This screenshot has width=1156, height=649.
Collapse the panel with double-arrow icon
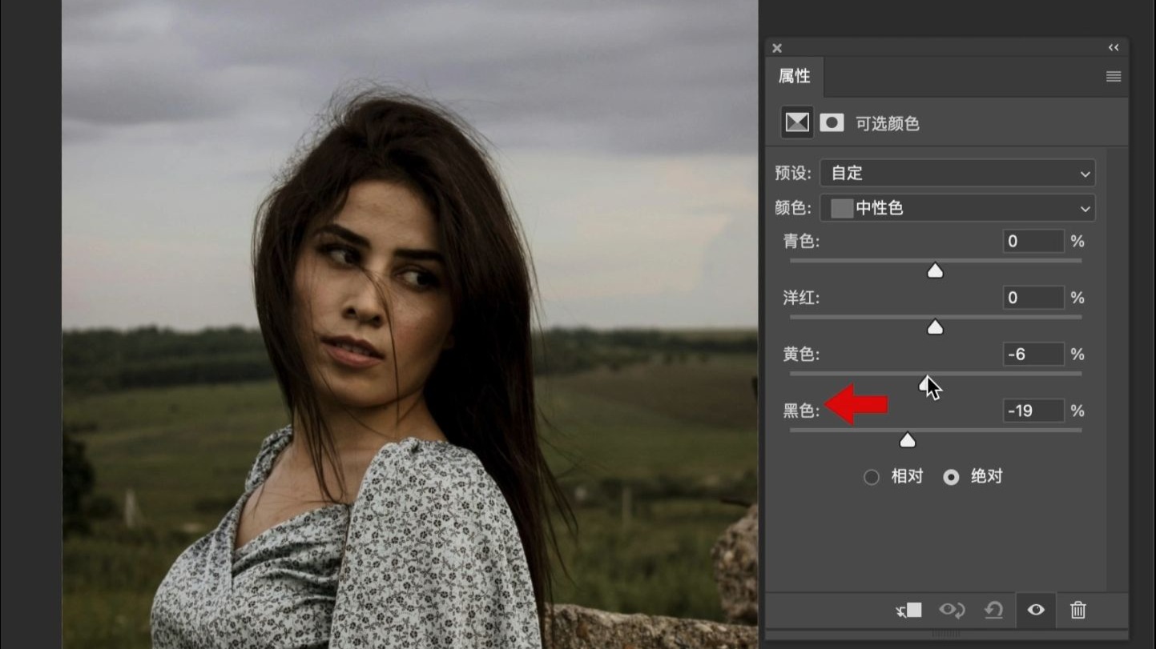click(1113, 48)
